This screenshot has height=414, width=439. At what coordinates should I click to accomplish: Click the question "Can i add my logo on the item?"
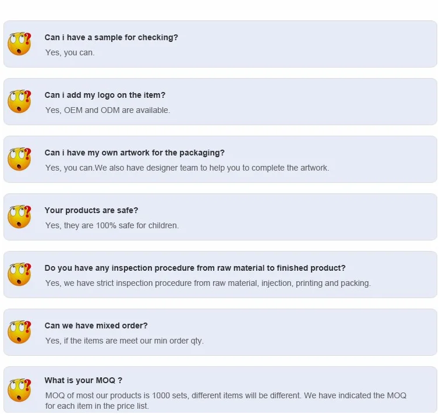click(x=105, y=95)
